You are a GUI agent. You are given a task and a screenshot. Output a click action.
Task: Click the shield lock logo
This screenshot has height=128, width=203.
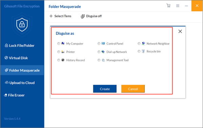[x=22, y=25]
